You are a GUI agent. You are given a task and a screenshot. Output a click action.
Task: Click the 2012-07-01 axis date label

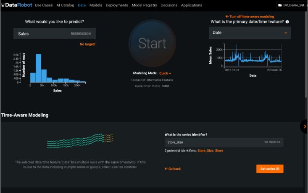click(x=232, y=70)
